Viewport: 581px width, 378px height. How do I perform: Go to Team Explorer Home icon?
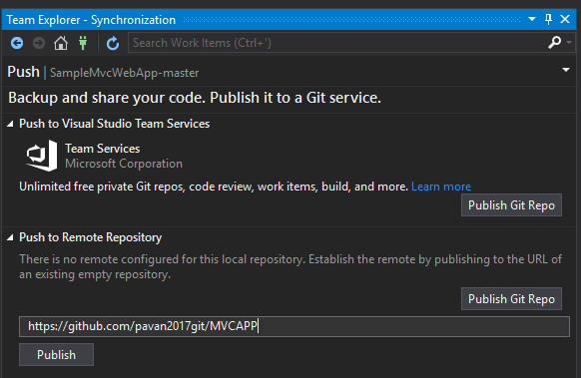61,43
